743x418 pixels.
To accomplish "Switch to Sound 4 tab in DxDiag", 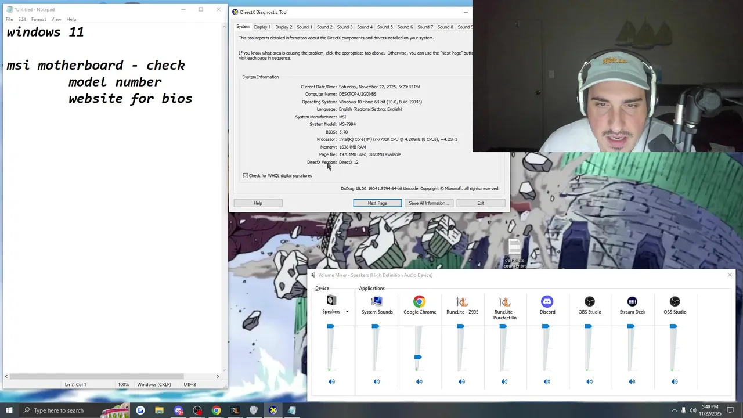I will click(365, 27).
